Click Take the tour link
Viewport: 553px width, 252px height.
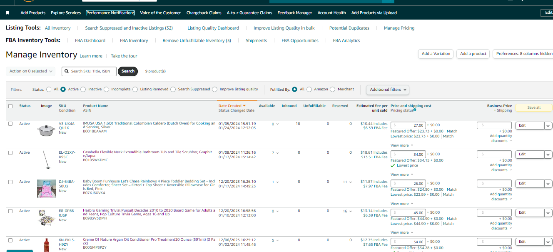[124, 56]
